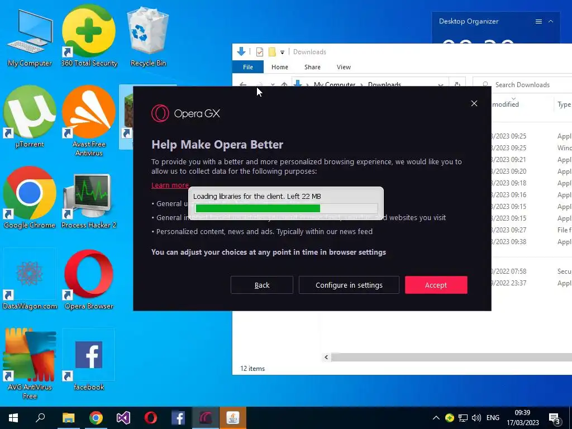The image size is (572, 429).
Task: Launch Opera Browser desktop shortcut
Action: coord(89,279)
